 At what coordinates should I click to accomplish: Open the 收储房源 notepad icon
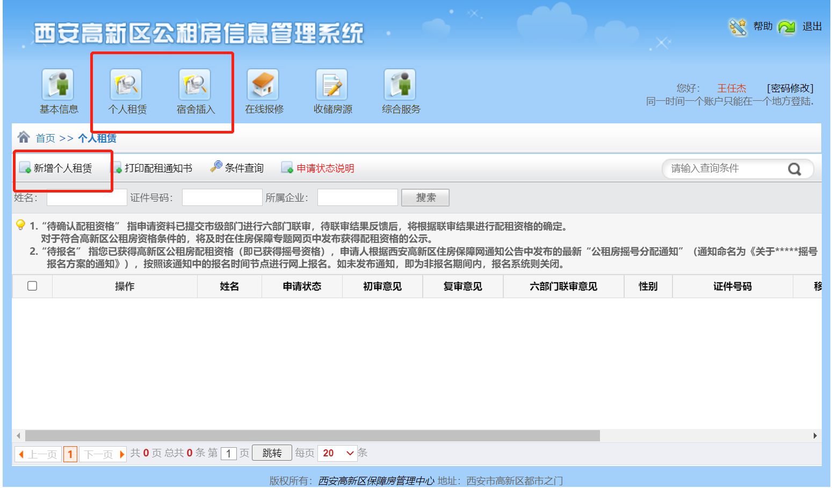332,85
